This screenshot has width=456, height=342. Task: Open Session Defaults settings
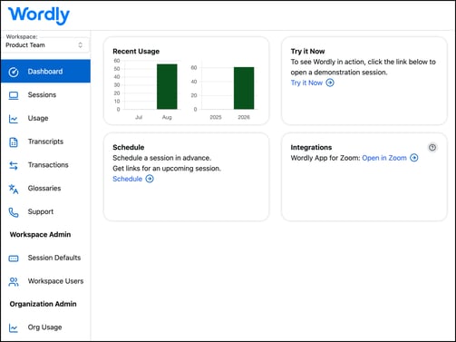pyautogui.click(x=54, y=258)
